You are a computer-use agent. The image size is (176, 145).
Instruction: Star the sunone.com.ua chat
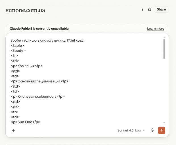(150, 9)
